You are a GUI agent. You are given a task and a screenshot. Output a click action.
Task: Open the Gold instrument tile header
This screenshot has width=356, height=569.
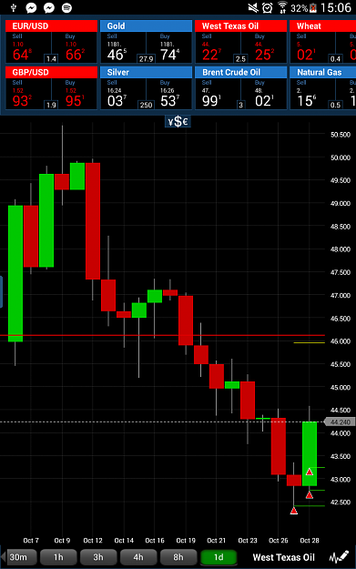pyautogui.click(x=146, y=26)
